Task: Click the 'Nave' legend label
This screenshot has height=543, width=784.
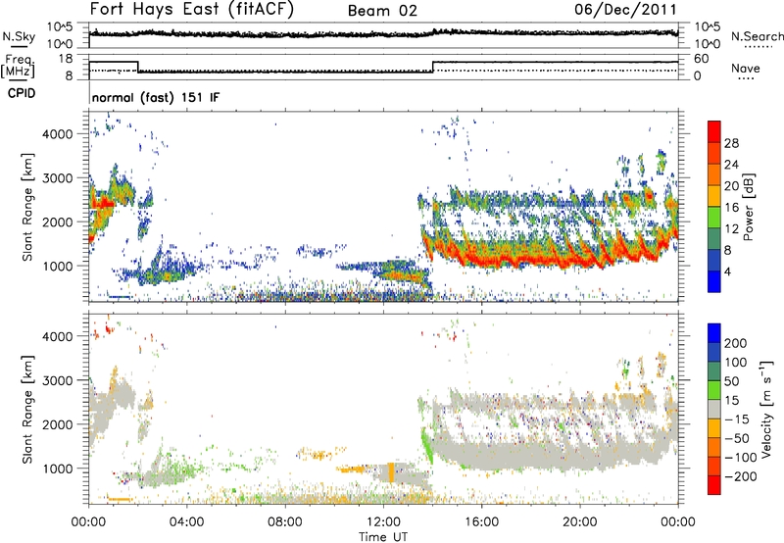Action: (x=746, y=68)
